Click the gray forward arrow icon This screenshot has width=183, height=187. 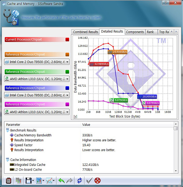(x=70, y=181)
